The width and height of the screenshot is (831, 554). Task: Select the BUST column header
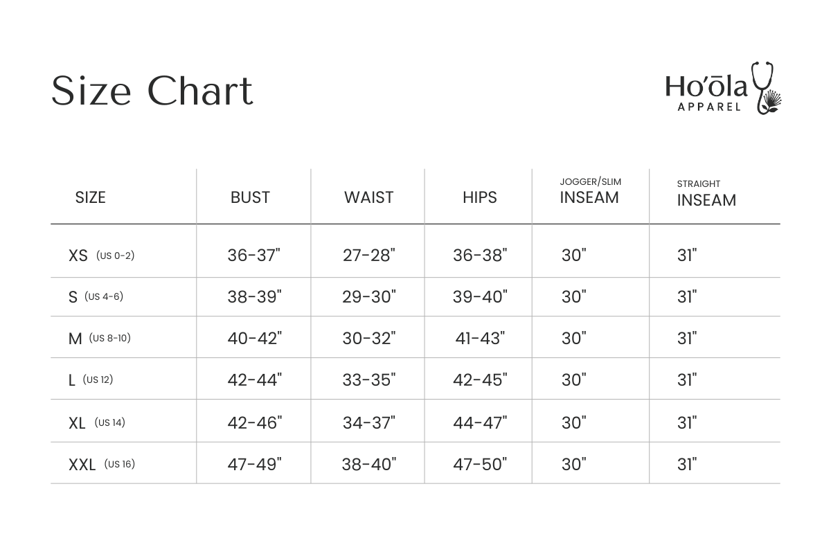(x=250, y=197)
